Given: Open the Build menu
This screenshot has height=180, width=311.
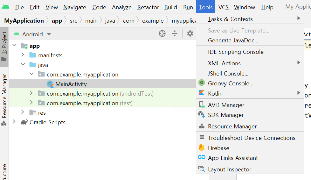Looking at the screenshot, I should (x=170, y=7).
